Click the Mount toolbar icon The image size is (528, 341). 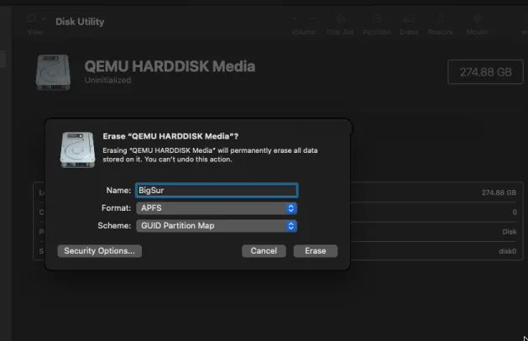click(x=477, y=18)
